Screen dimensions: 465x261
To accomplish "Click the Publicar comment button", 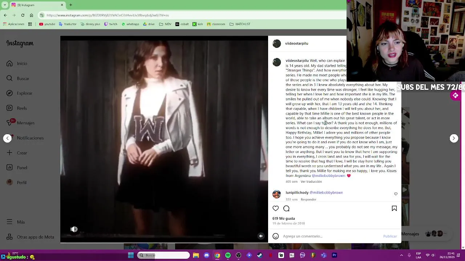I will point(390,236).
